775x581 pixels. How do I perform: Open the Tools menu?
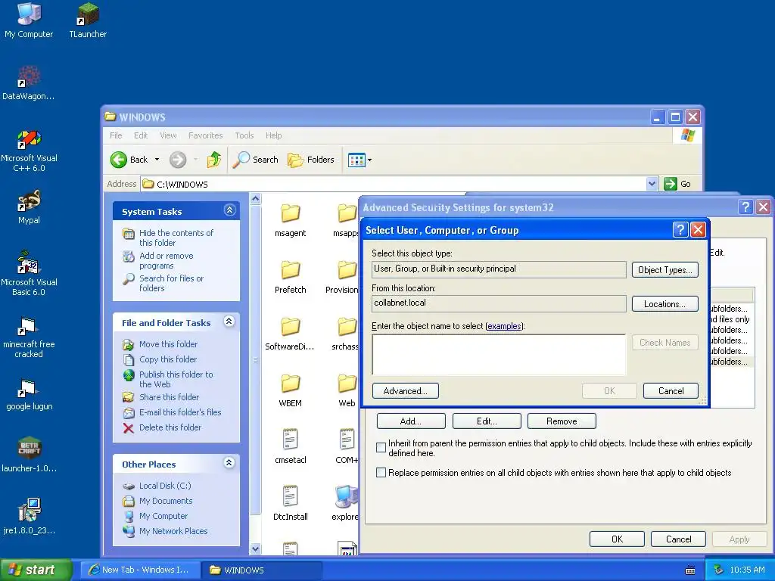pos(244,135)
